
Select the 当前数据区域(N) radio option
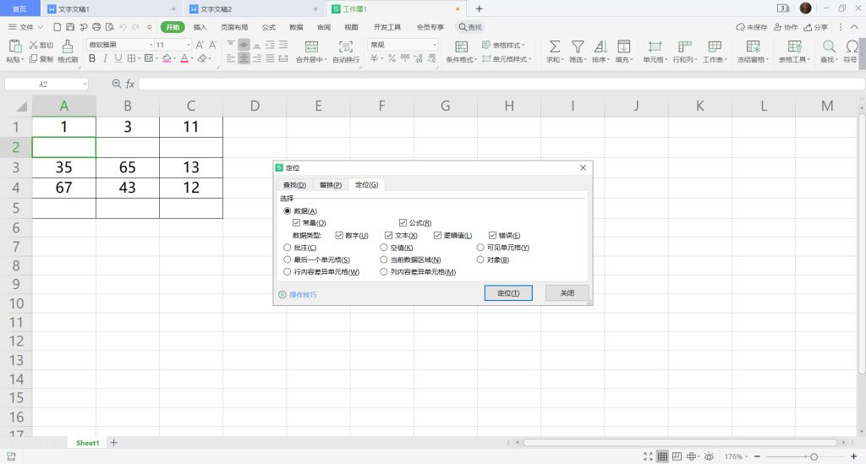[384, 259]
